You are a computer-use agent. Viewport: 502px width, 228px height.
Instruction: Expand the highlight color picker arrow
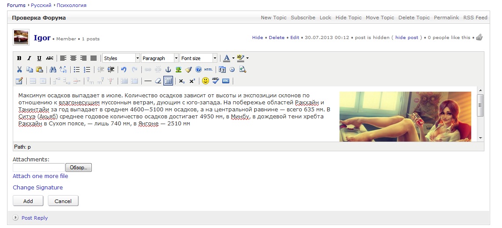[x=247, y=58]
